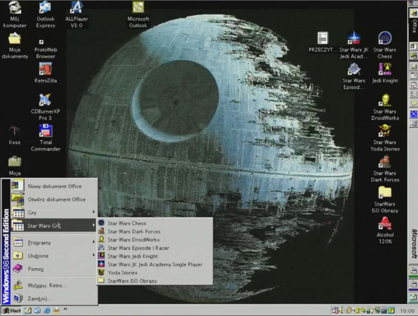Launch Star Wars JK Jedi Academy Single Player

pyautogui.click(x=155, y=265)
